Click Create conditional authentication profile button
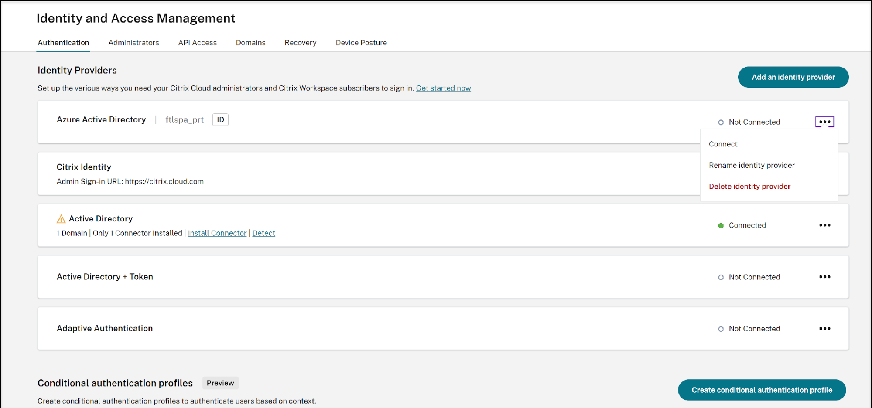The height and width of the screenshot is (408, 872). point(762,390)
